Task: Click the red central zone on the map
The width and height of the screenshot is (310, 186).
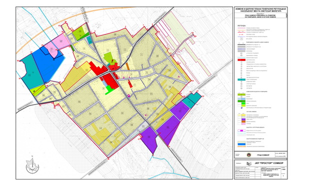Action: pos(110,81)
